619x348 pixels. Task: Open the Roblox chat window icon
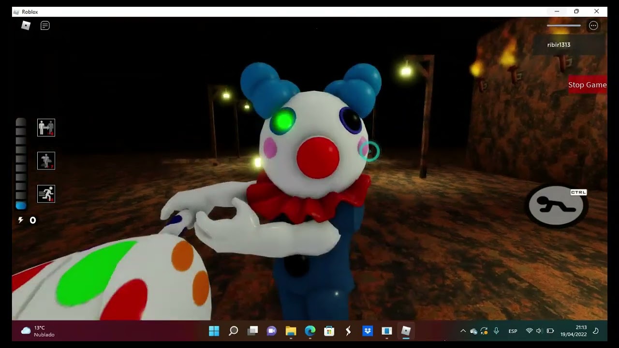[45, 26]
